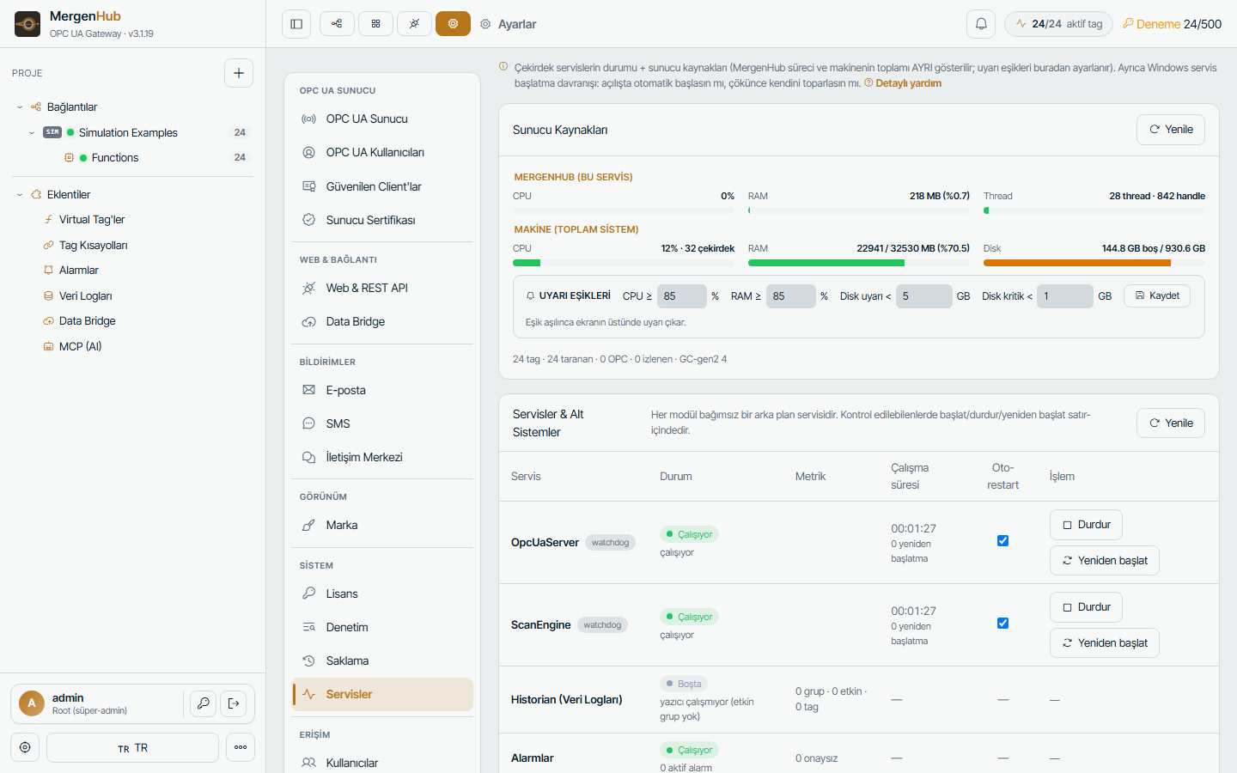The width and height of the screenshot is (1237, 773).
Task: Collapse the Eklentiler tree node
Action: (x=20, y=195)
